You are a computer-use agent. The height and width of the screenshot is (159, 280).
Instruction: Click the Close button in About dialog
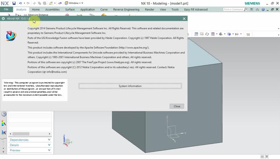pyautogui.click(x=177, y=106)
